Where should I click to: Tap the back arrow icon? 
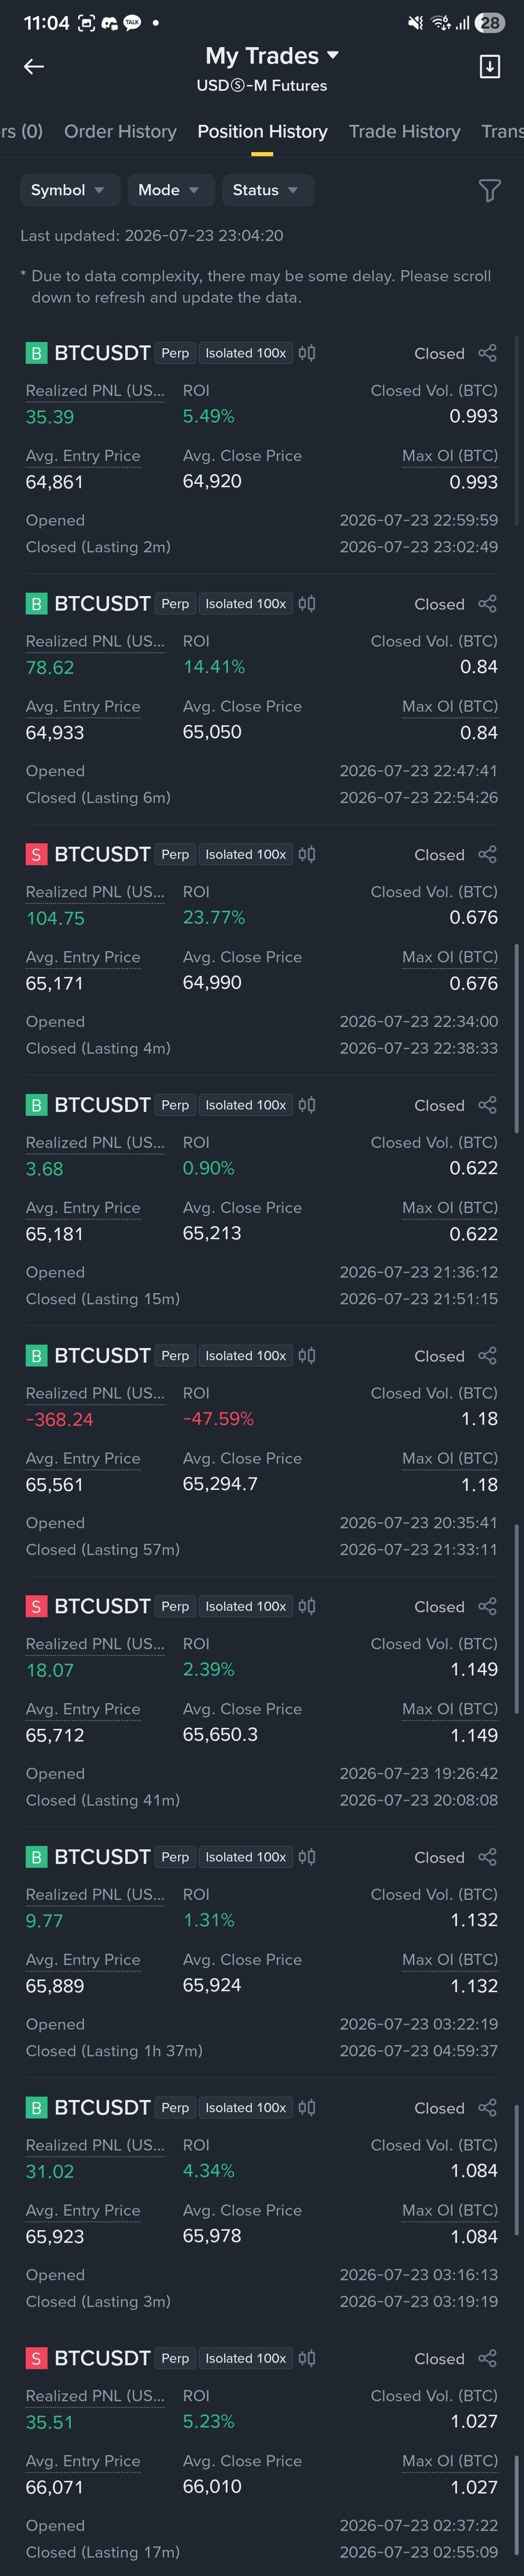(x=34, y=67)
